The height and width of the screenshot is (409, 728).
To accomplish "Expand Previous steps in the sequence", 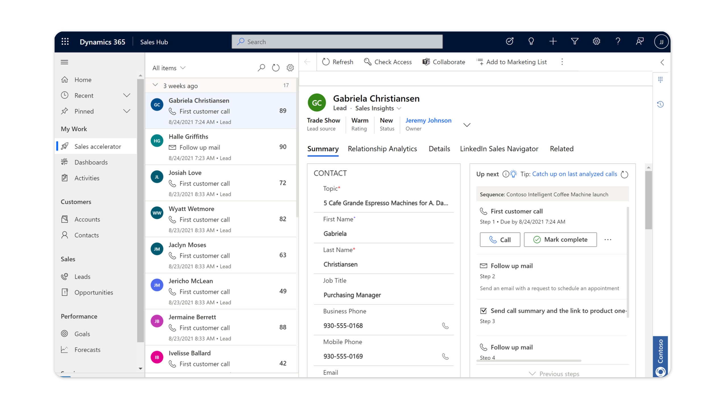I will click(553, 373).
